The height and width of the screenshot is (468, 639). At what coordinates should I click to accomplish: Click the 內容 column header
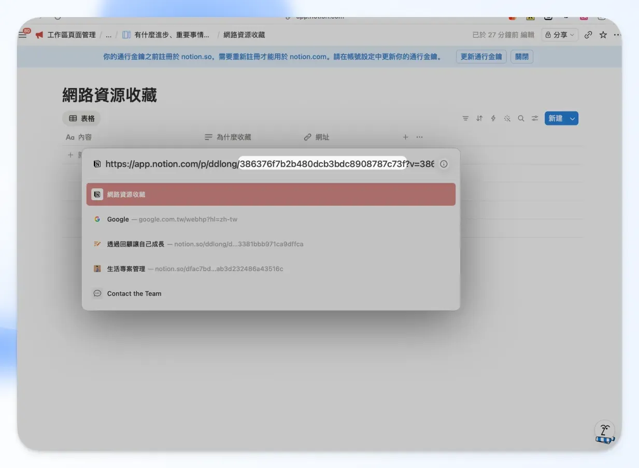[79, 137]
